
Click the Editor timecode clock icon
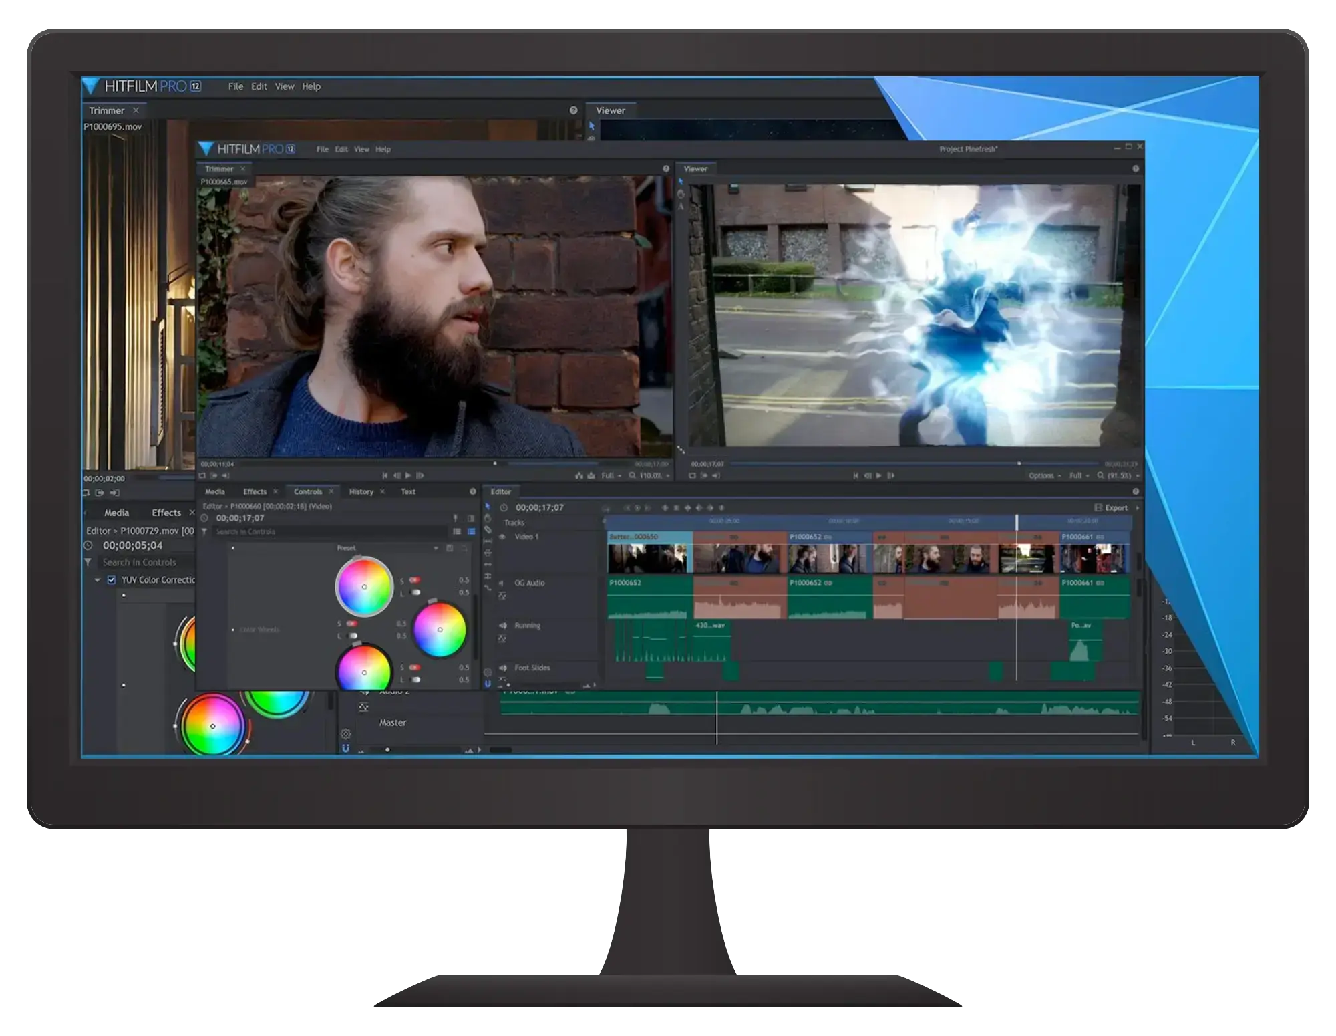(504, 508)
